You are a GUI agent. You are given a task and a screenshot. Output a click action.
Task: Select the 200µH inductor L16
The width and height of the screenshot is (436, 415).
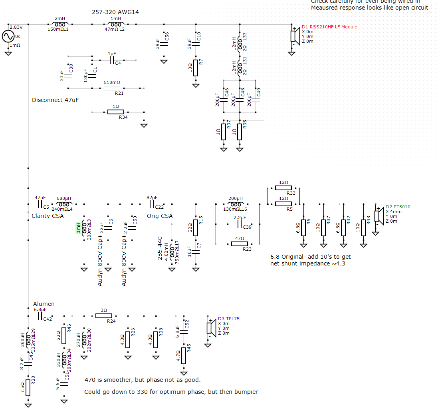236,204
